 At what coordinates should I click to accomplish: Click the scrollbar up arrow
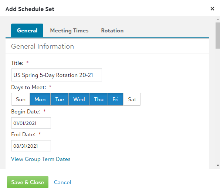point(218,20)
